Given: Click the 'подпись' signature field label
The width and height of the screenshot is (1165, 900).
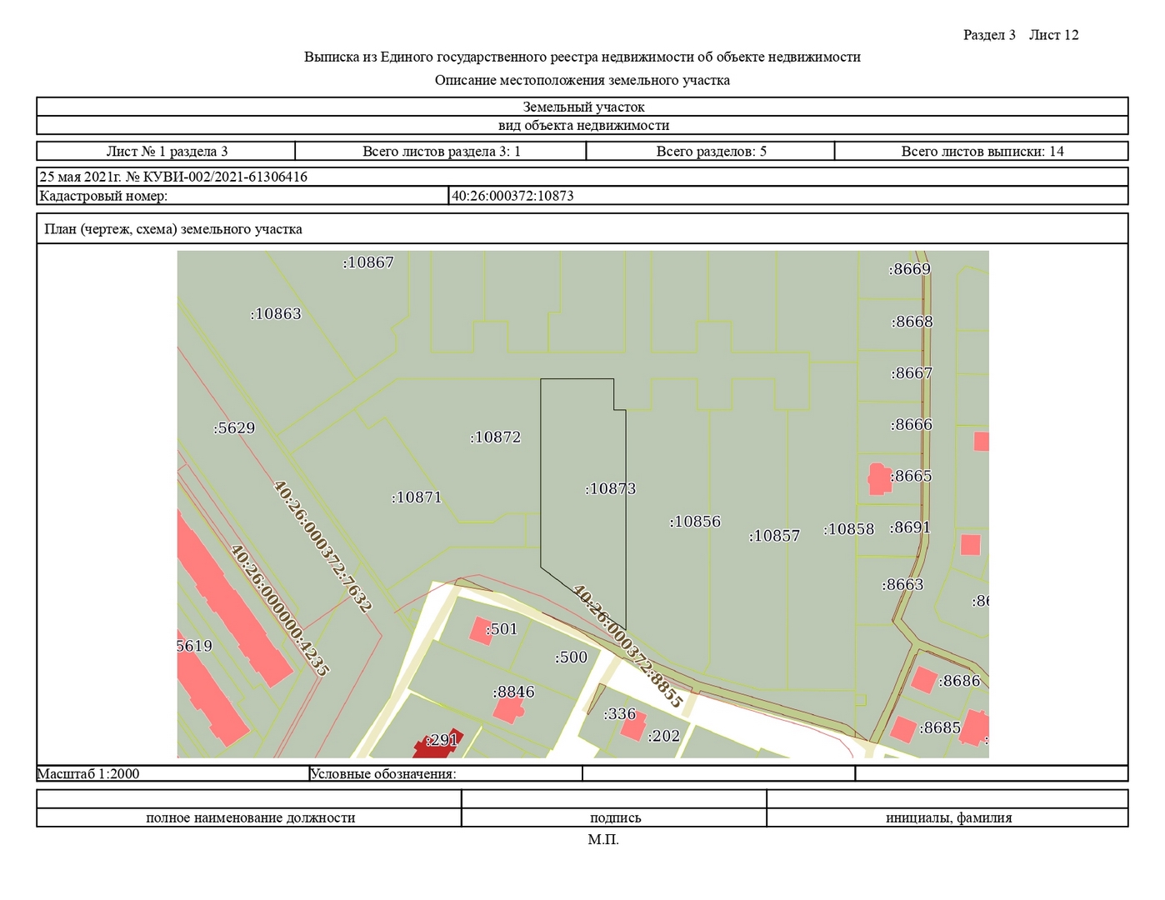Looking at the screenshot, I should tap(615, 817).
